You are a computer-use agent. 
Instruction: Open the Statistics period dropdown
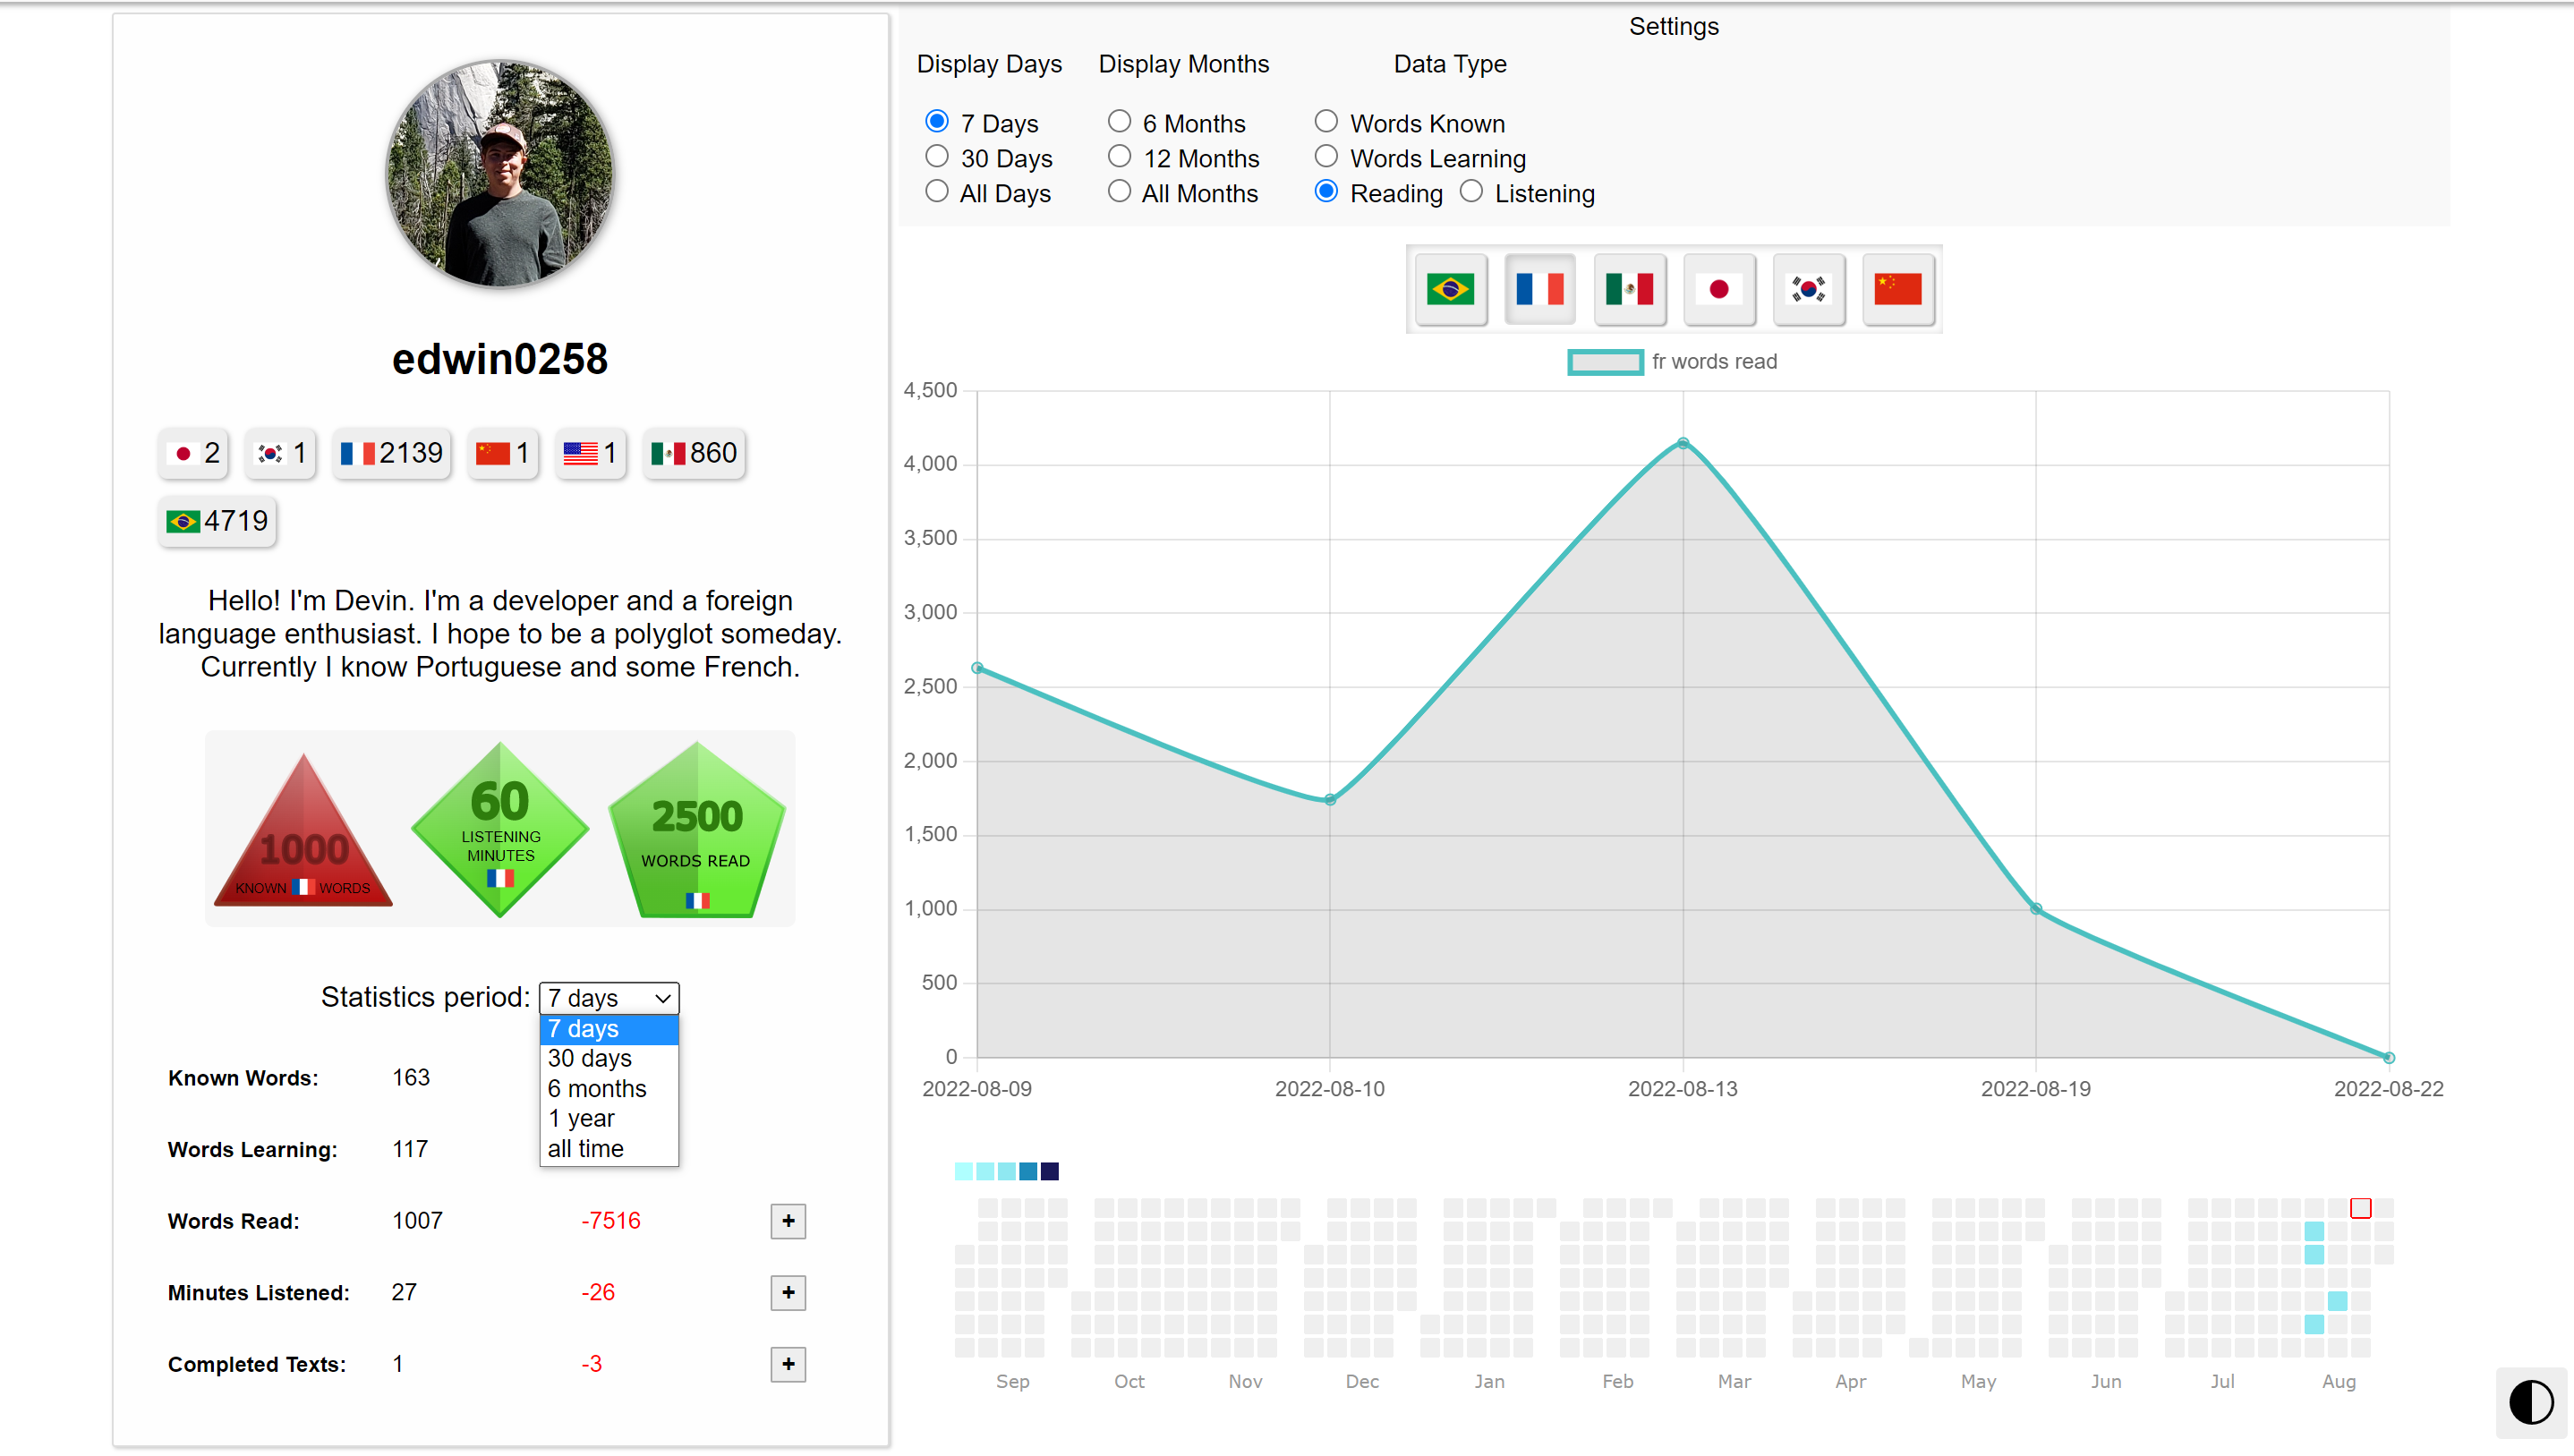(x=609, y=998)
